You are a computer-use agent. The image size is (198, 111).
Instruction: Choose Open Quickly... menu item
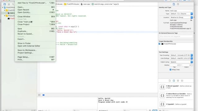coord(35,12)
